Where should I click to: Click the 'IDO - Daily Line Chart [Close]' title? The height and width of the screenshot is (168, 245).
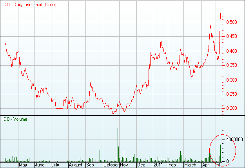coord(29,5)
